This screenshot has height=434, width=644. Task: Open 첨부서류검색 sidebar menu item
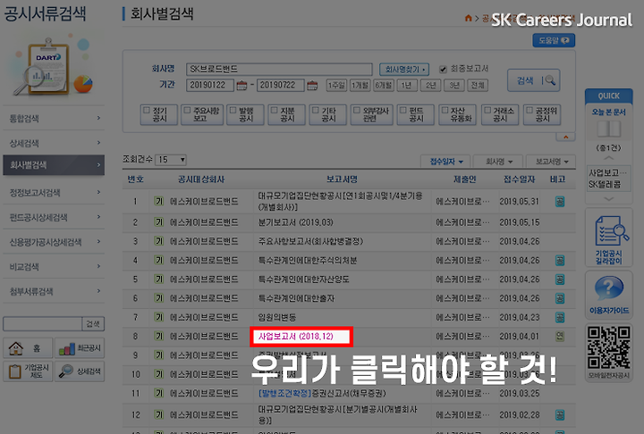click(x=54, y=292)
